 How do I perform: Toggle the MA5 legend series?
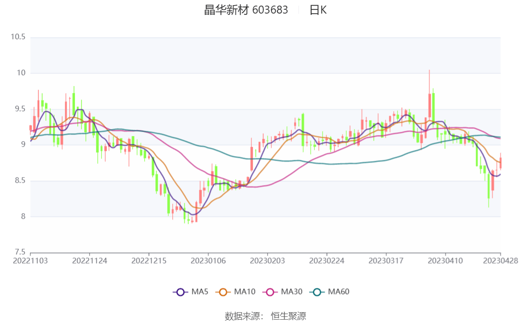(x=191, y=292)
